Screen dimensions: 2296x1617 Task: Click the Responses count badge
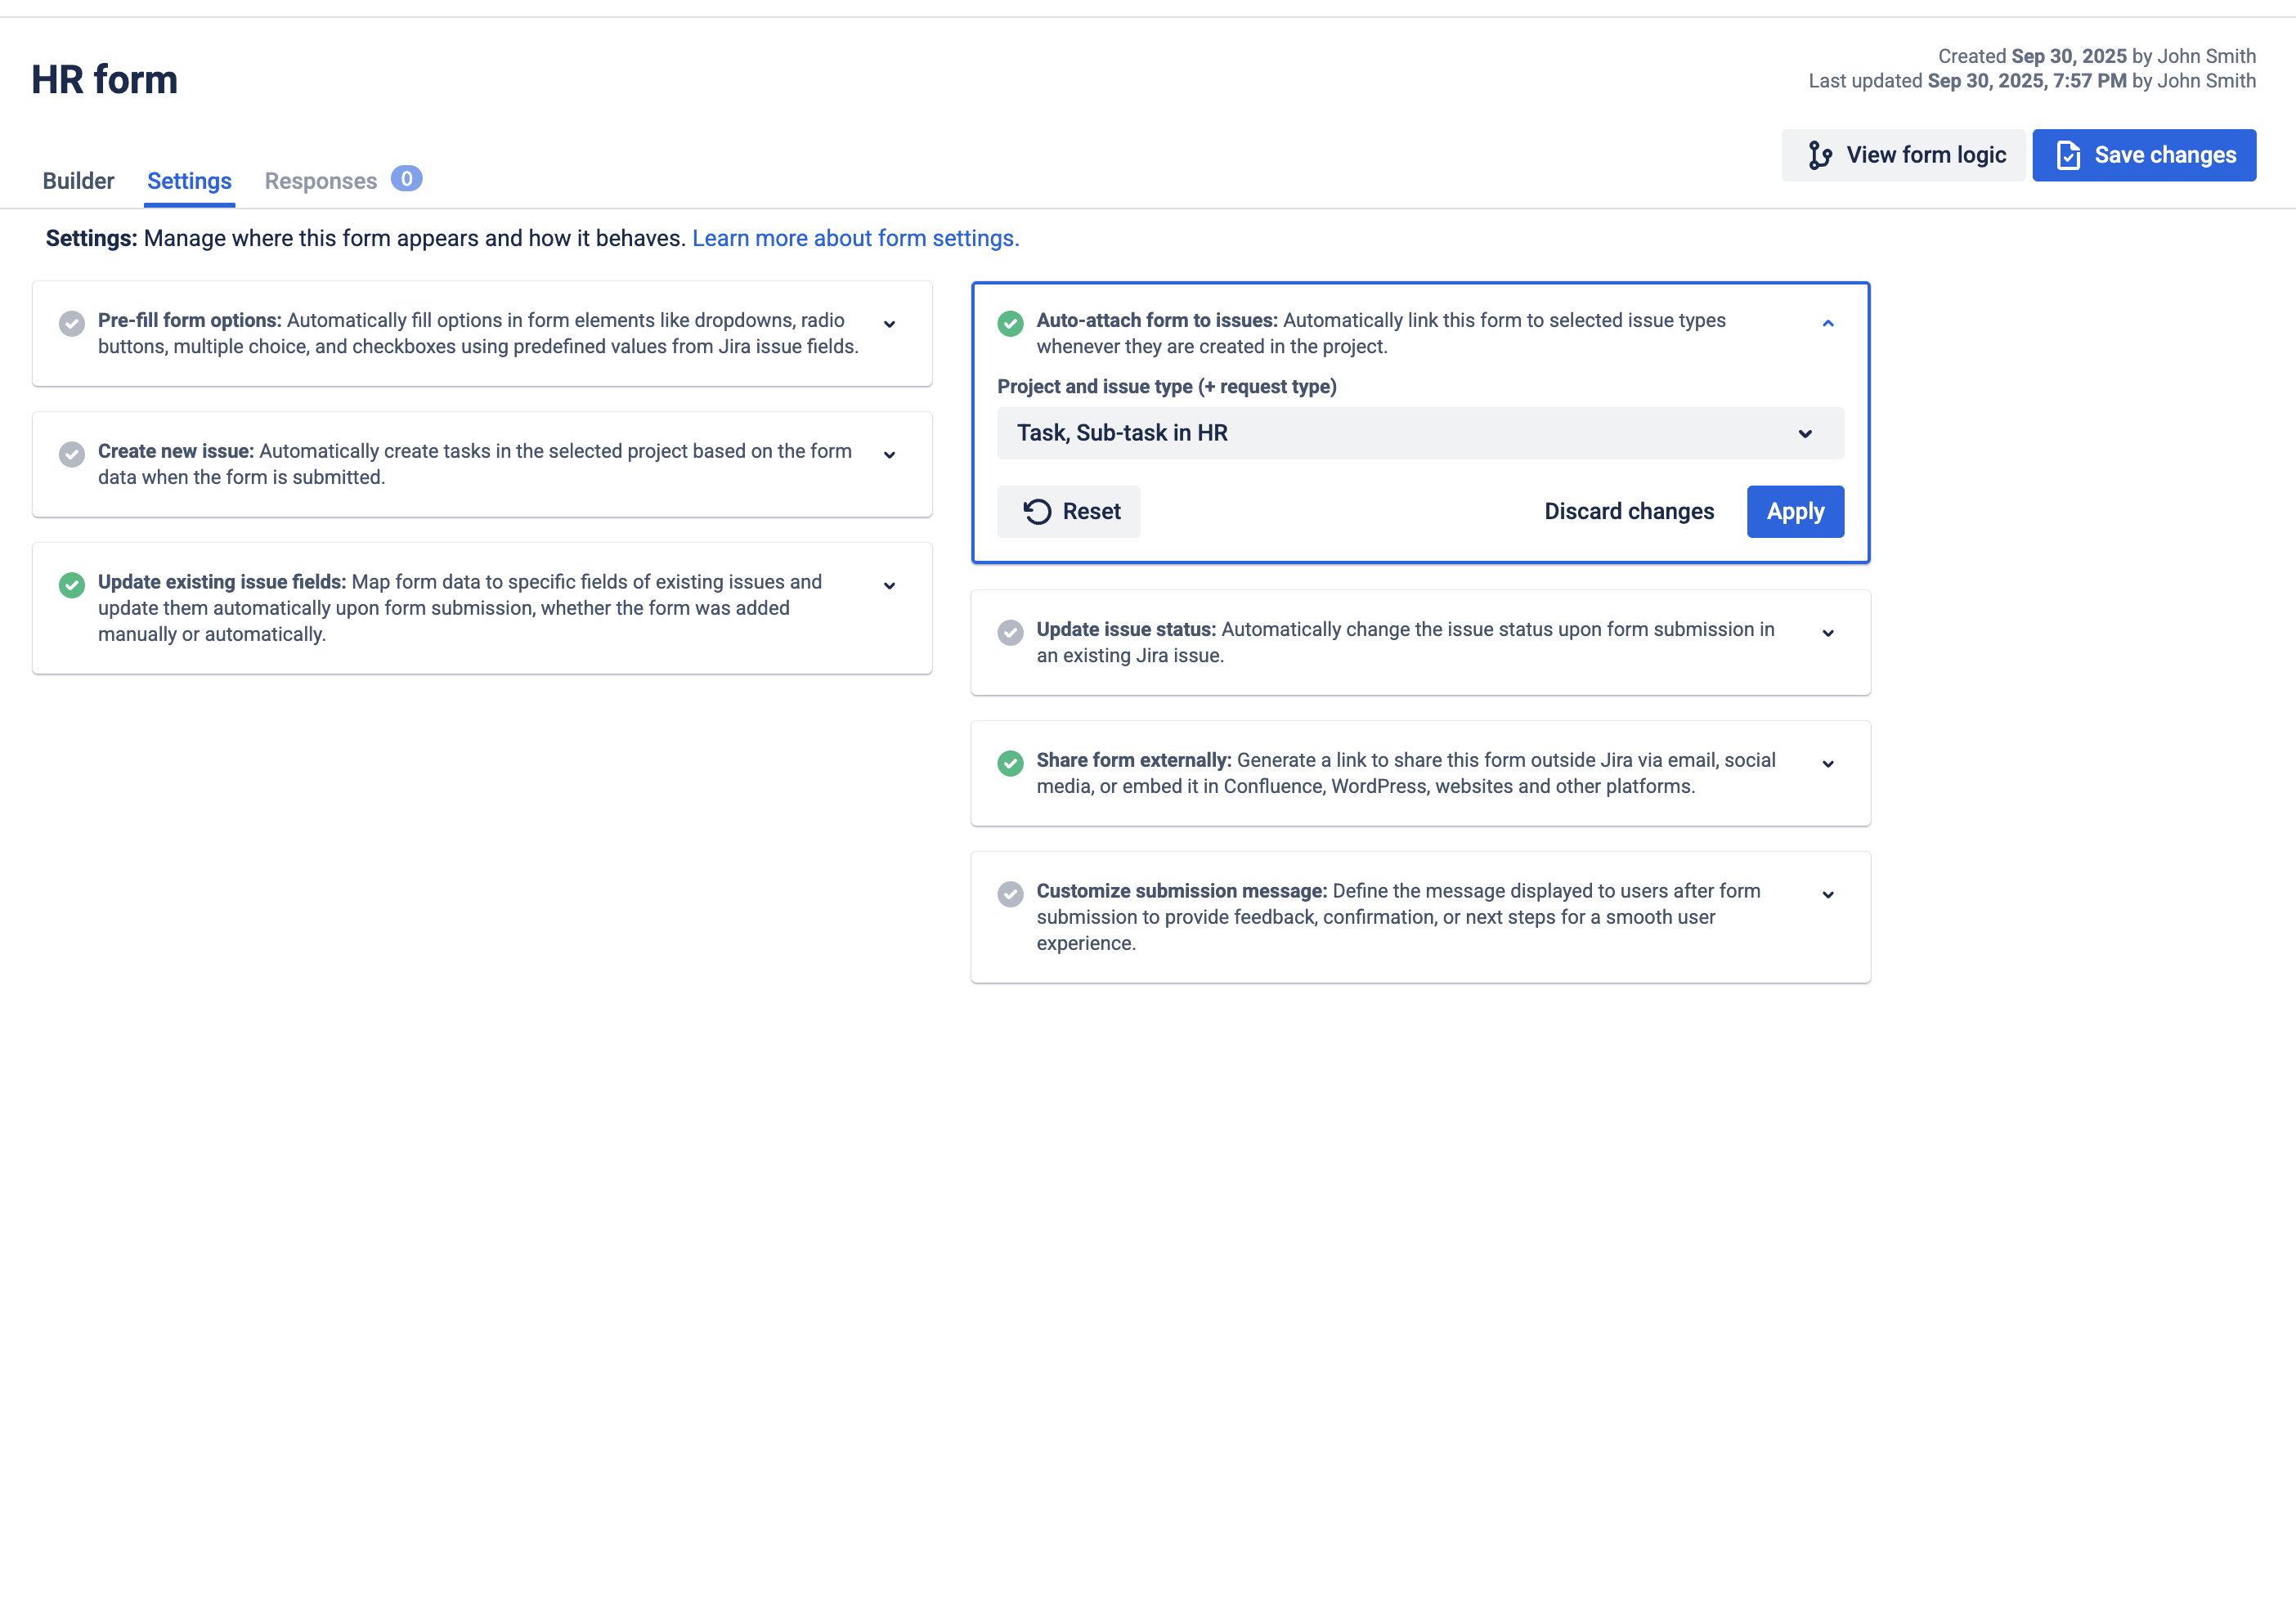406,179
